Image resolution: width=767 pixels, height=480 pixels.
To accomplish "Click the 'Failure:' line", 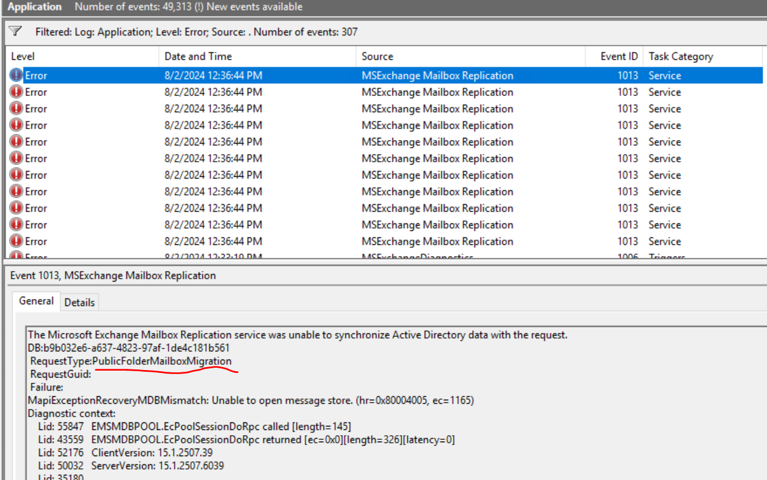I will click(47, 387).
